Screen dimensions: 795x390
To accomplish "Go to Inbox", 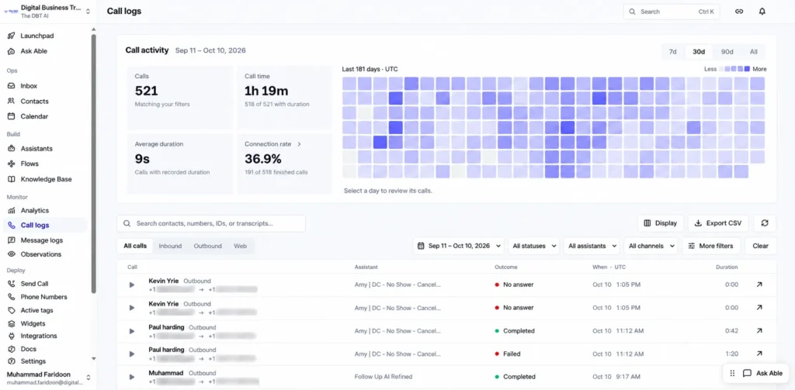I will pos(29,86).
